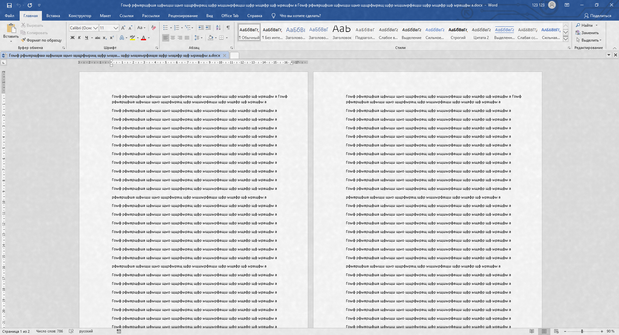The image size is (619, 335).
Task: Switch to the Рецензирование tab
Action: pos(183,16)
